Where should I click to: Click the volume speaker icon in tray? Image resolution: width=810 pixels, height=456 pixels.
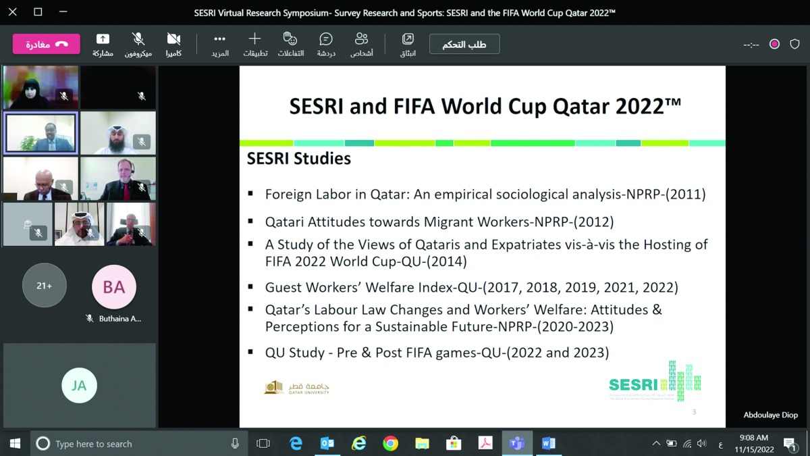[x=701, y=444]
